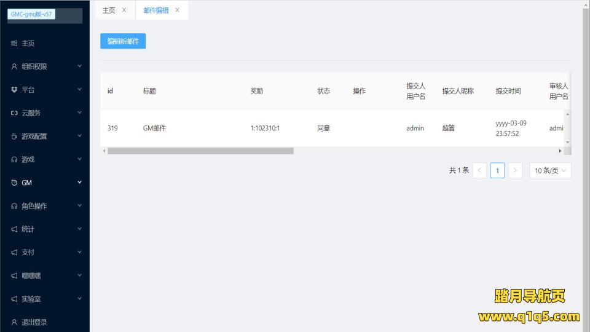The image size is (590, 332).
Task: Click the icon beside 云服务
Action: pyautogui.click(x=14, y=113)
